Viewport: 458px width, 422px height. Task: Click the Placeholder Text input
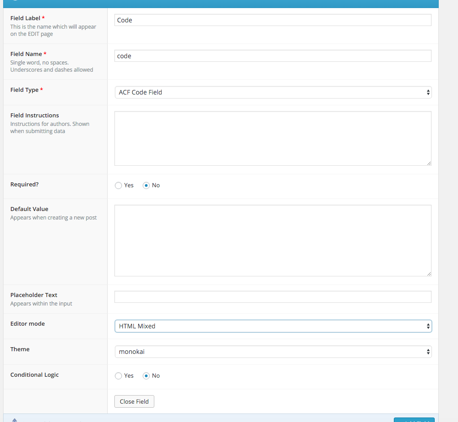pos(273,297)
